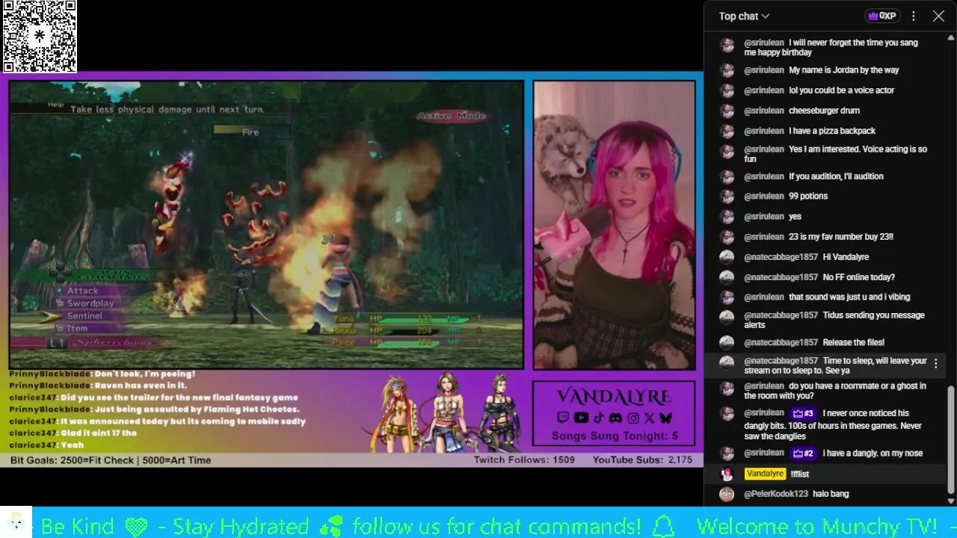Image resolution: width=957 pixels, height=538 pixels.
Task: Click the @srirulean name on "My name is Jordan"
Action: 764,70
